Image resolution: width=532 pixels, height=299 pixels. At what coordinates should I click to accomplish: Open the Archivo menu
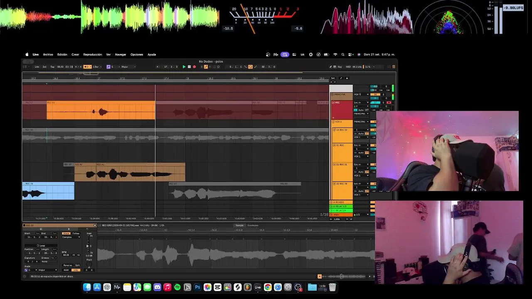(x=48, y=54)
